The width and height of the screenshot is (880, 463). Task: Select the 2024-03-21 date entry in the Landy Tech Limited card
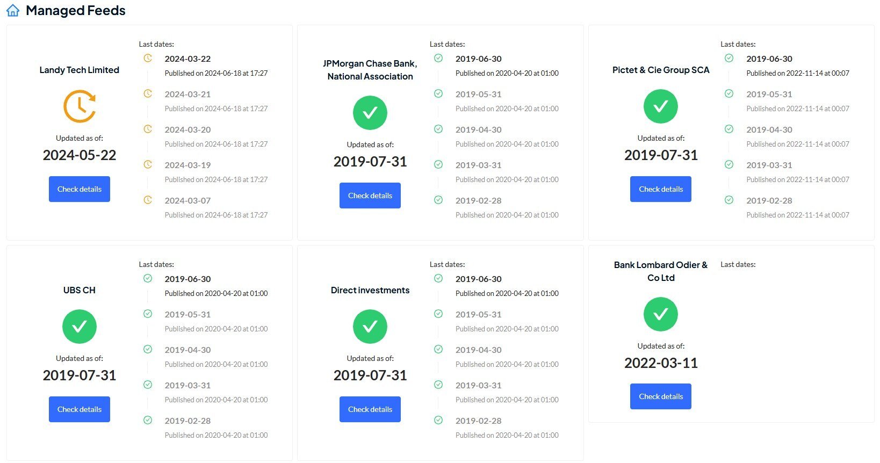pos(187,94)
